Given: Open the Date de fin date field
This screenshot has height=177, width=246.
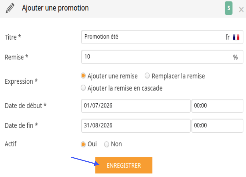Looking at the screenshot, I should pyautogui.click(x=136, y=126).
